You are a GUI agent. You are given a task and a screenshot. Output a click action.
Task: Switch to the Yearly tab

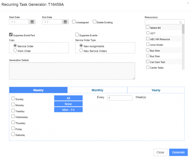click(156, 90)
